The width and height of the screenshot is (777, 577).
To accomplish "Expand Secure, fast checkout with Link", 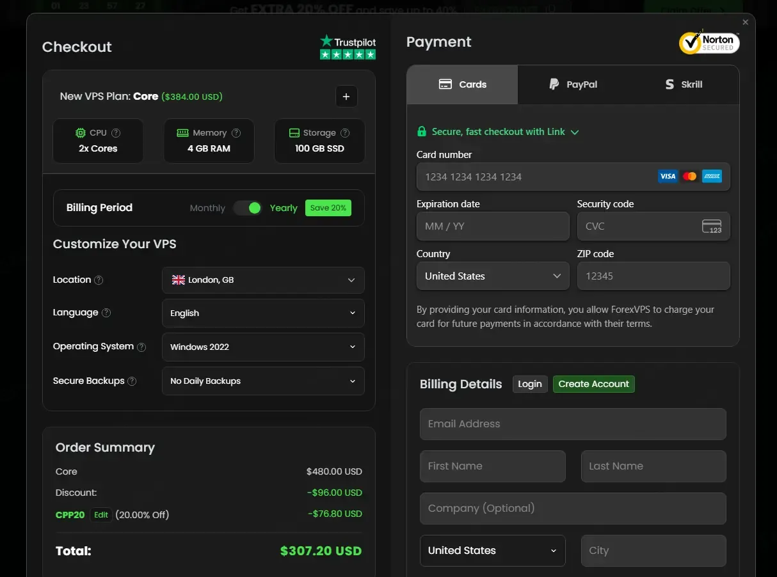I will [498, 132].
